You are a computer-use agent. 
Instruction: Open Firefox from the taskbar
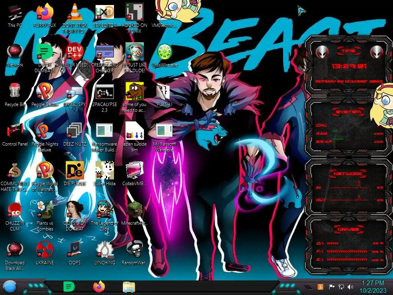tap(99, 287)
